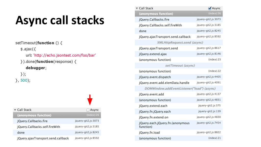This screenshot has height=147, width=261.
Task: Select the jQuery.Callbacks.fire frame in the right panel
Action: [179, 19]
